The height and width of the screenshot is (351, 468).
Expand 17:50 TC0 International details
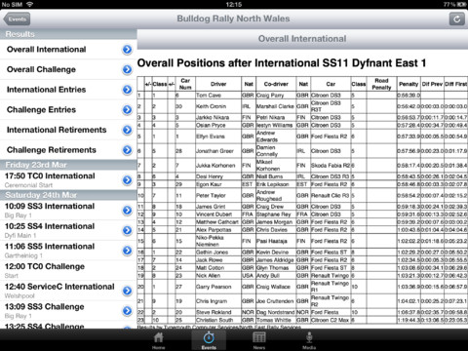[128, 180]
